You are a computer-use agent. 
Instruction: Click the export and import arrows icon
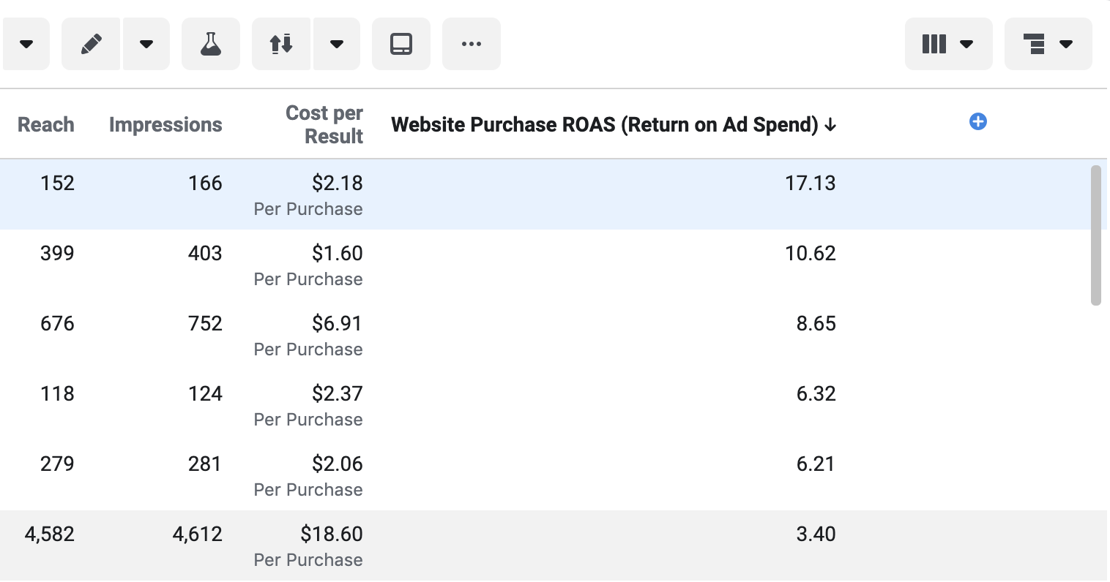click(281, 44)
